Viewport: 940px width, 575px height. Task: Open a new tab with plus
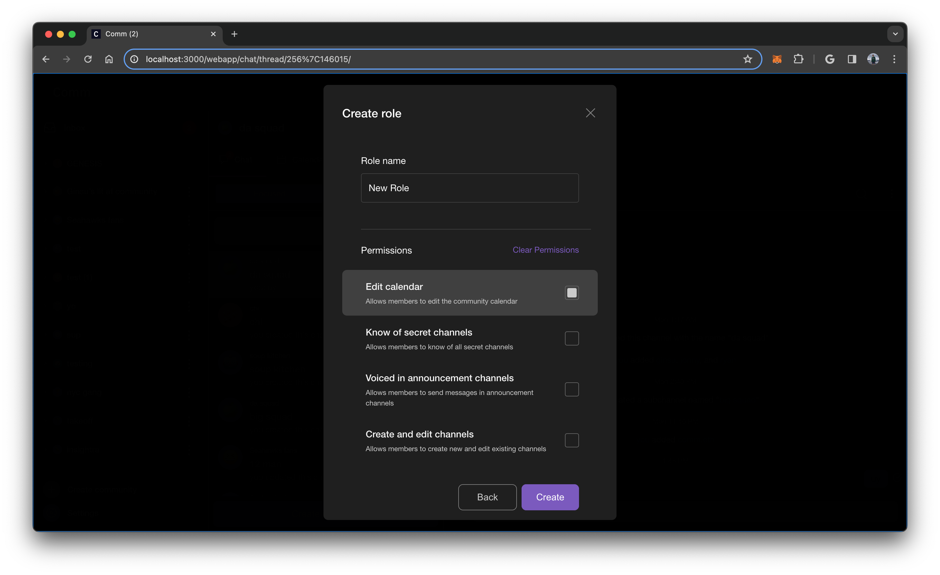(234, 34)
